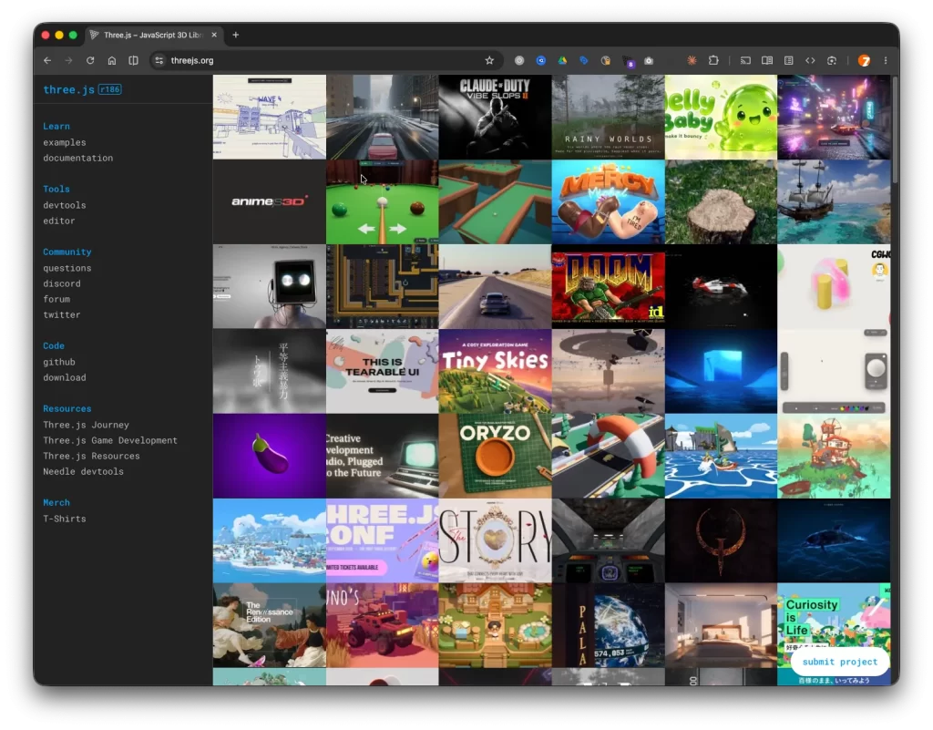Open Three.js Resources link
This screenshot has width=933, height=730.
91,455
